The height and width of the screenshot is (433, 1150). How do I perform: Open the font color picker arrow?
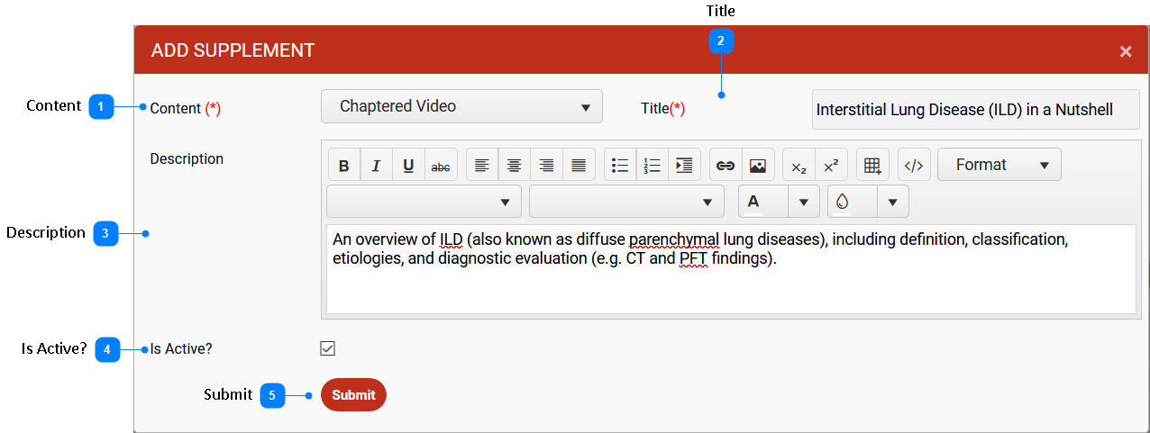[x=803, y=202]
